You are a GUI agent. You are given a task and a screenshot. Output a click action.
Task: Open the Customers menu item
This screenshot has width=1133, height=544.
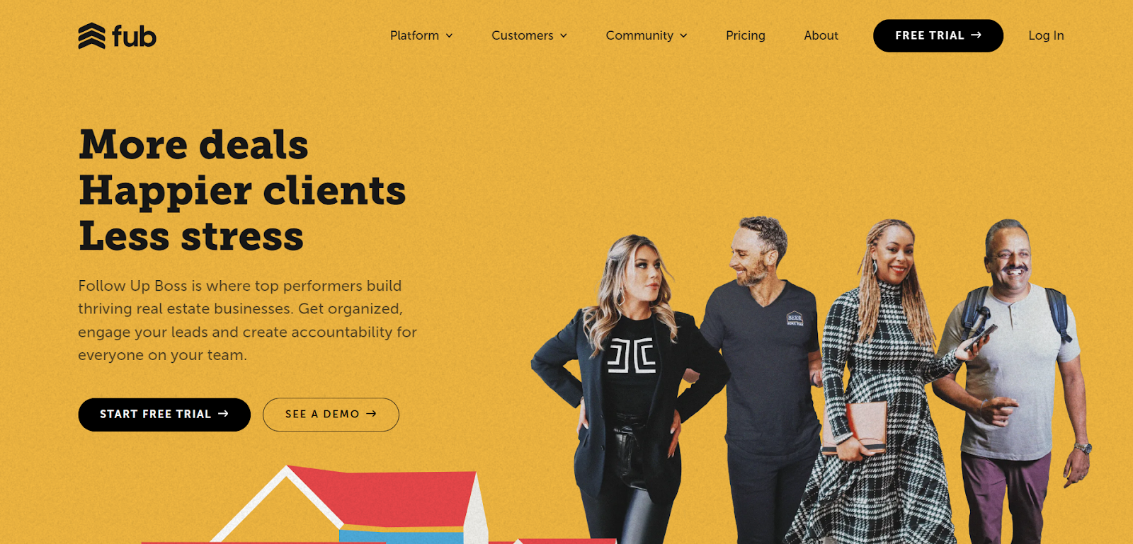tap(529, 35)
